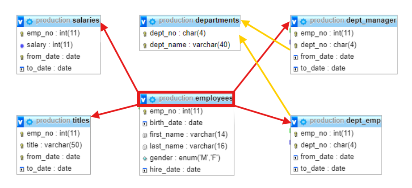Click the key icon beside emp_no in salaries
The width and height of the screenshot is (412, 188).
tap(22, 34)
